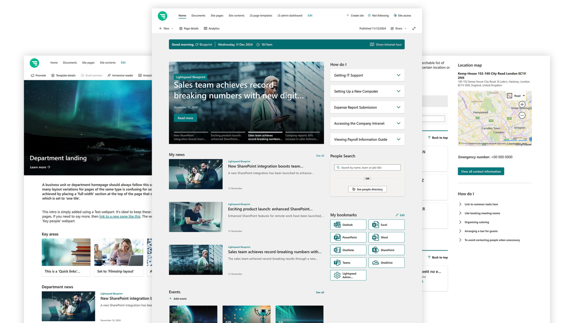This screenshot has height=323, width=574.
Task: Launch Teams from My bookmarks
Action: [348, 262]
